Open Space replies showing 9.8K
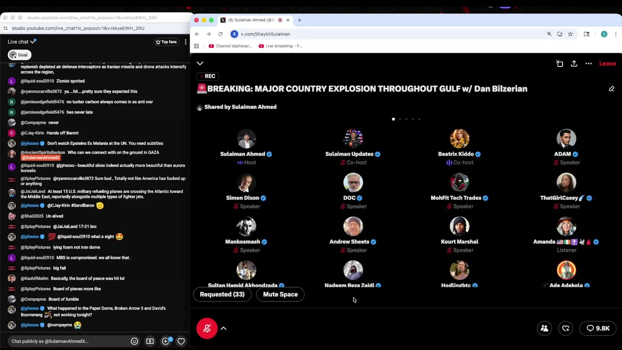This screenshot has width=622, height=350. pyautogui.click(x=598, y=328)
